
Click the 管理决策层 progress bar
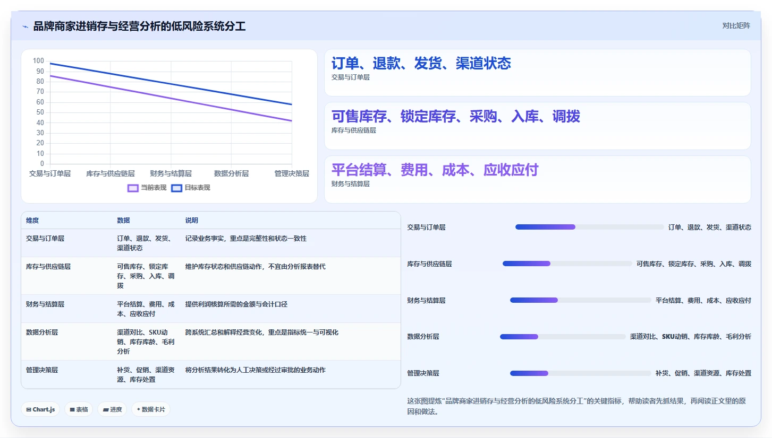pyautogui.click(x=581, y=373)
